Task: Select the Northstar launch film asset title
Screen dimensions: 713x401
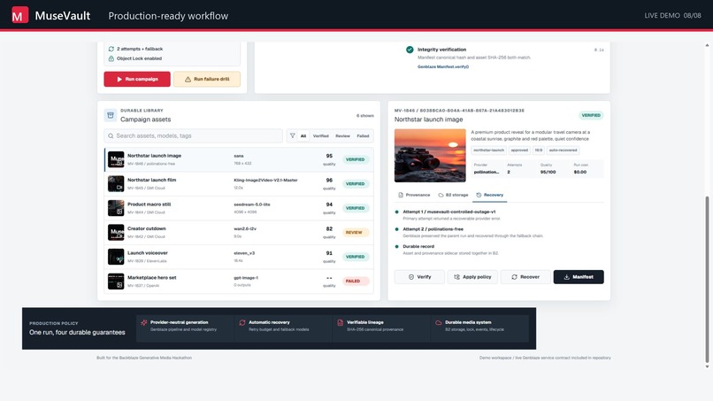Action: point(151,180)
